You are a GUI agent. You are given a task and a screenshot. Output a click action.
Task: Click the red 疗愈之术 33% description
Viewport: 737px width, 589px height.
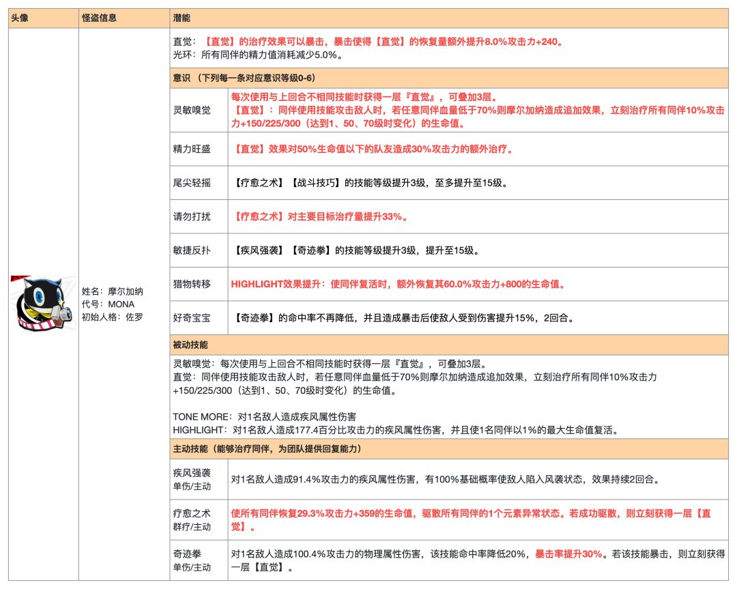click(x=321, y=217)
